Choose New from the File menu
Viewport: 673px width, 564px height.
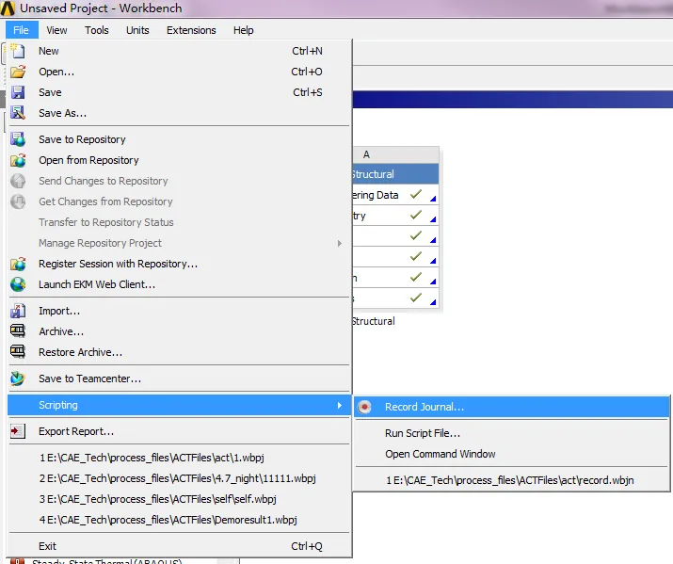click(x=180, y=51)
